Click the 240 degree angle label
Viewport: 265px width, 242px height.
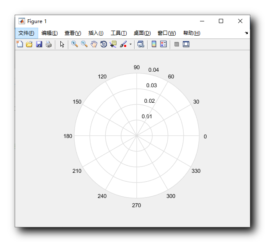(102, 196)
